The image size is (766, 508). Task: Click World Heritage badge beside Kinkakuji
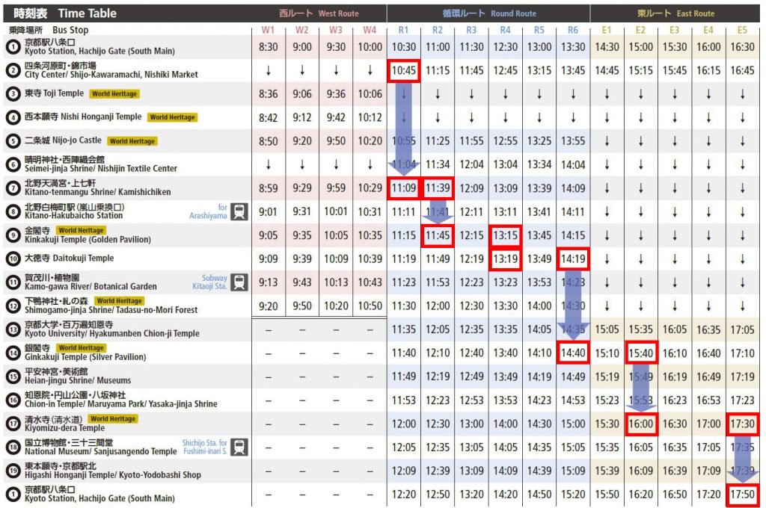[81, 231]
